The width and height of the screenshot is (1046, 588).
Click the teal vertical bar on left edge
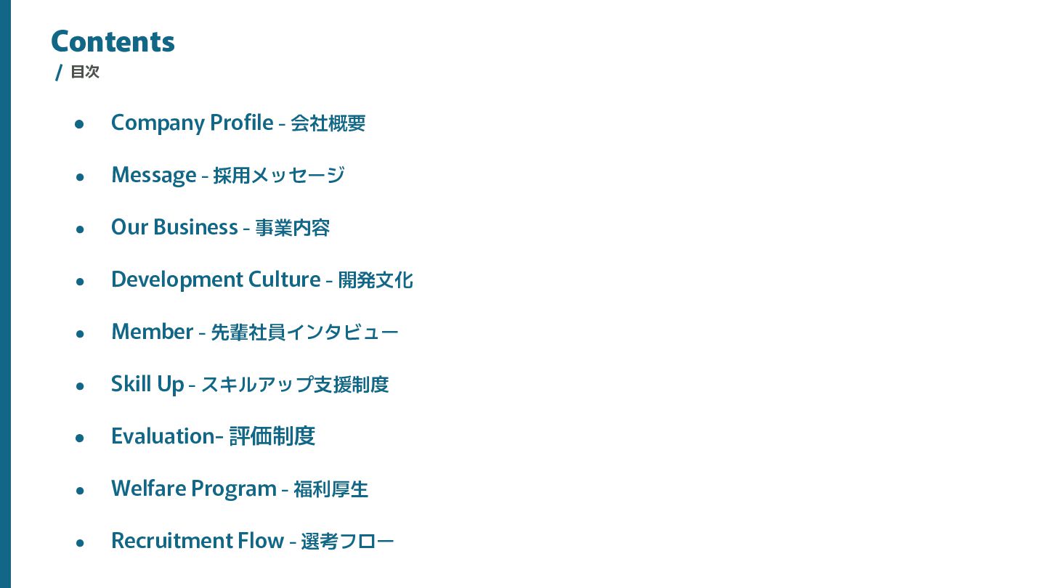coord(5,294)
